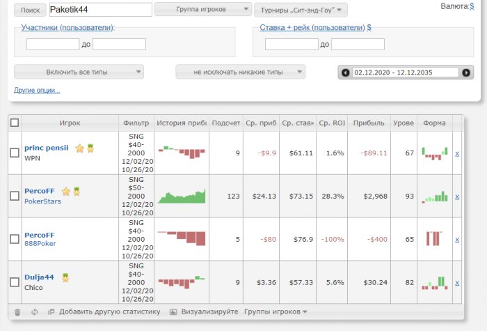
Task: Click the star icon next to princ pensii
Action: pyautogui.click(x=79, y=148)
